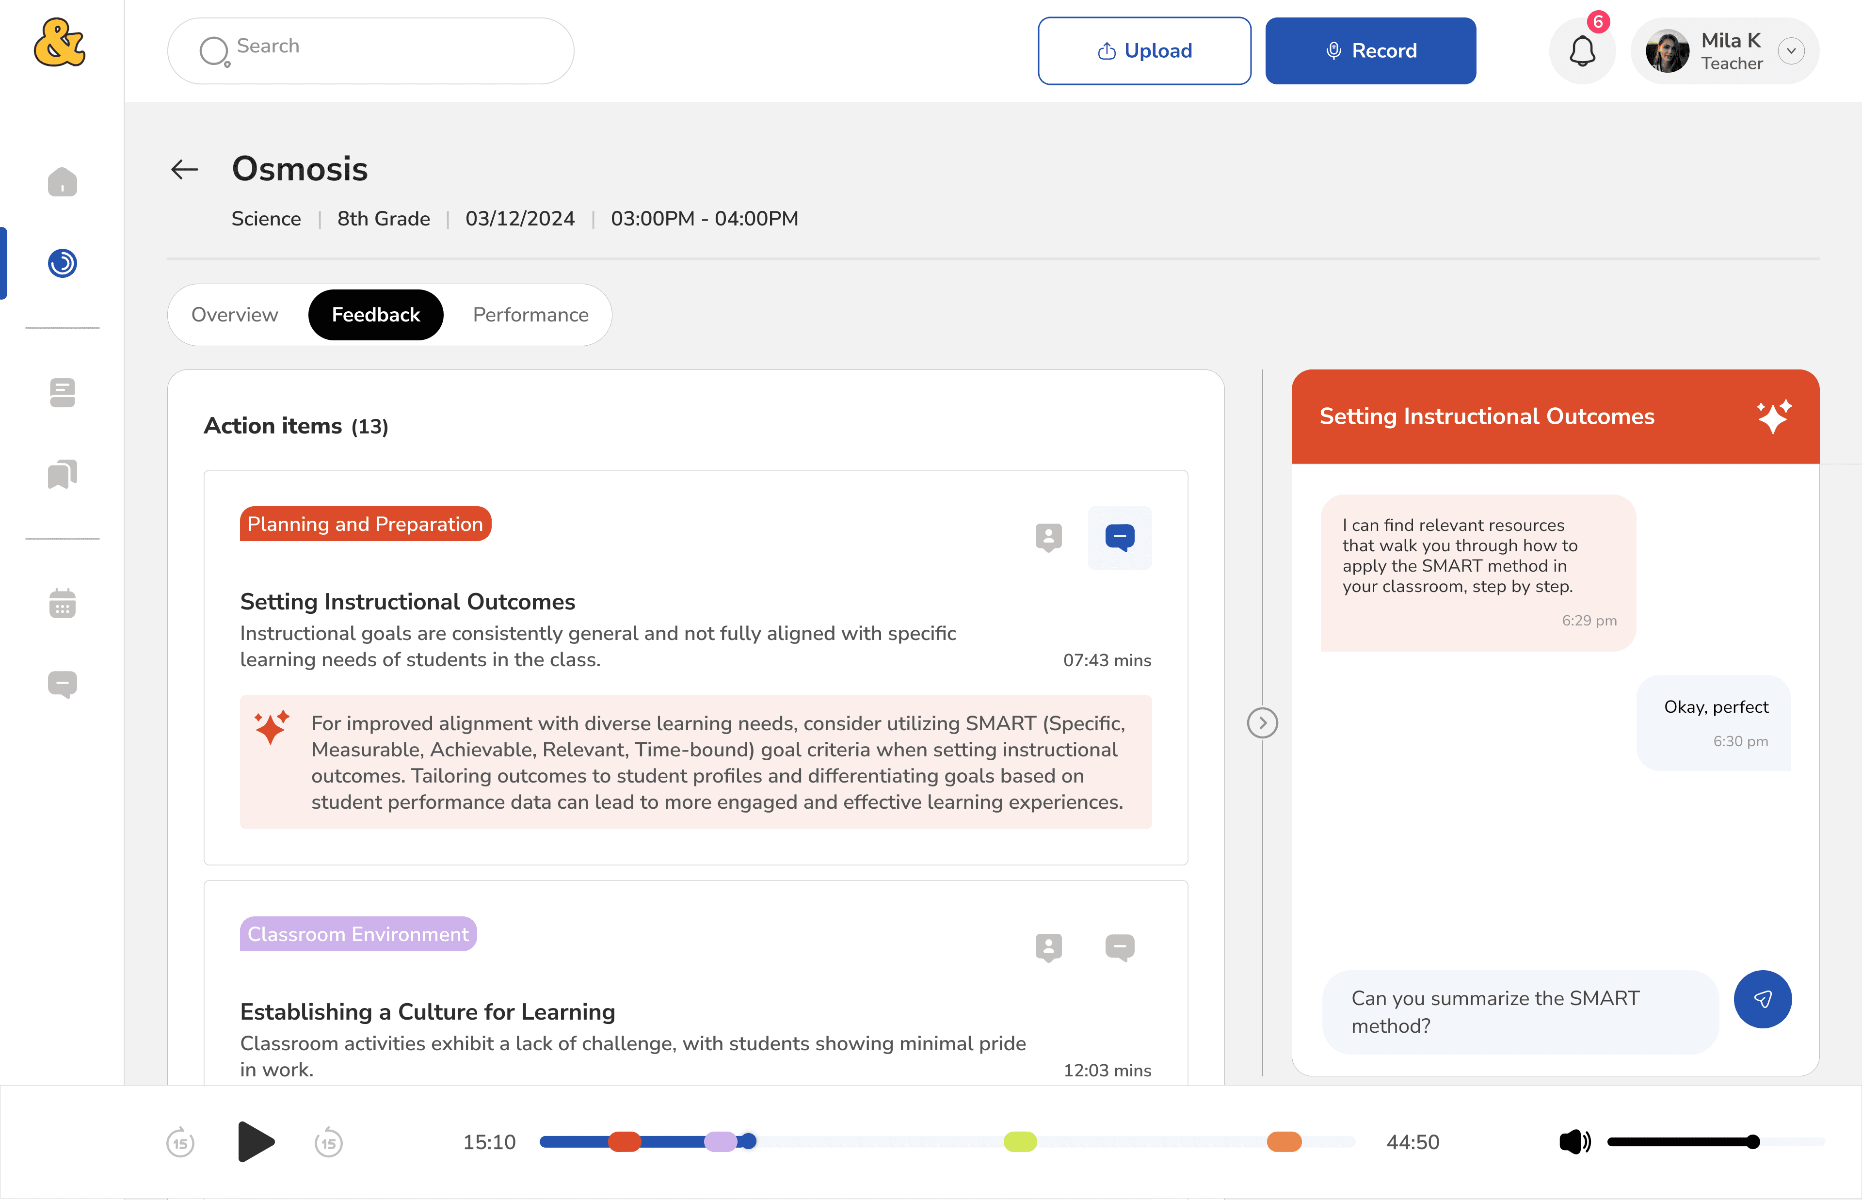This screenshot has height=1200, width=1862.
Task: Click the Record button
Action: (x=1370, y=51)
